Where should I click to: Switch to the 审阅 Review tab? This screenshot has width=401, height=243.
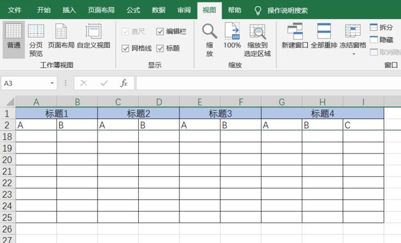pos(184,10)
